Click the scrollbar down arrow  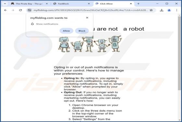pyautogui.click(x=179, y=120)
